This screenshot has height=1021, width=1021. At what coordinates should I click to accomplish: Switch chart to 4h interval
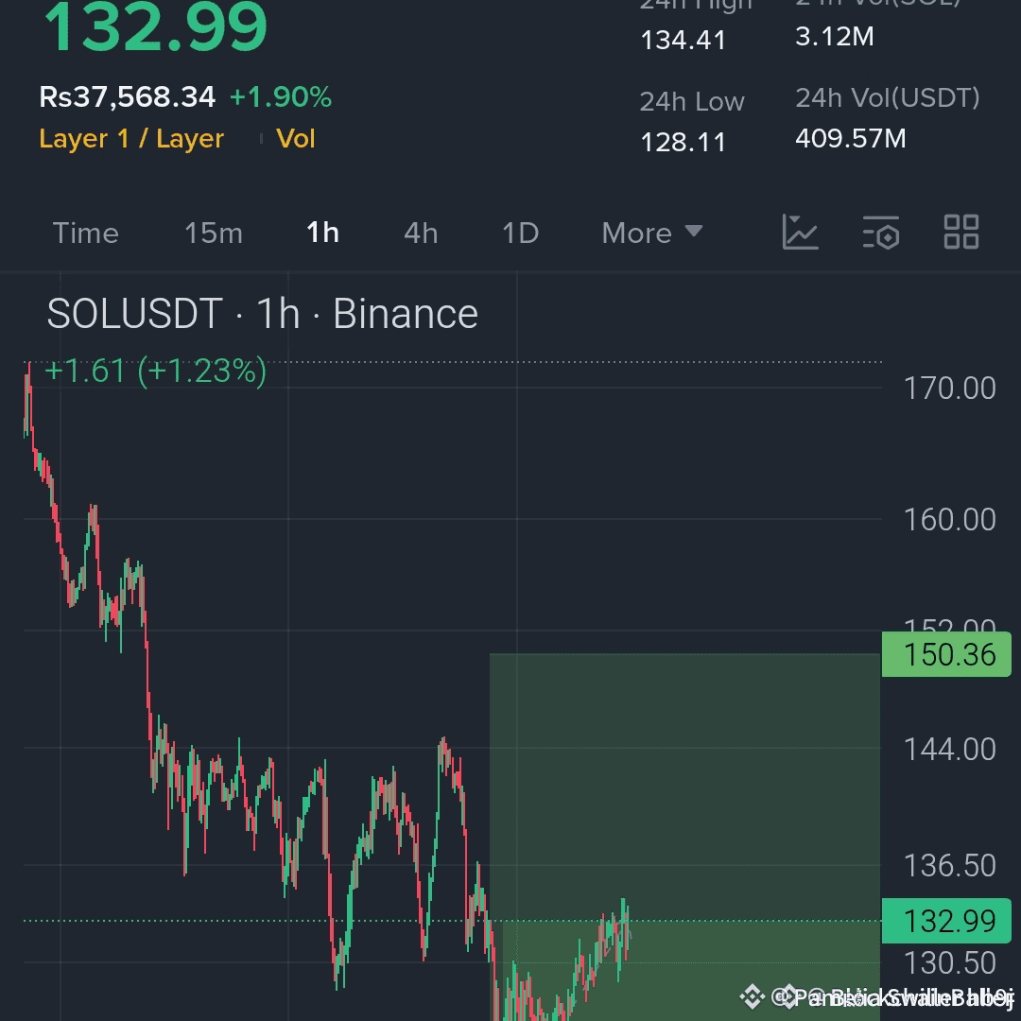(x=421, y=233)
